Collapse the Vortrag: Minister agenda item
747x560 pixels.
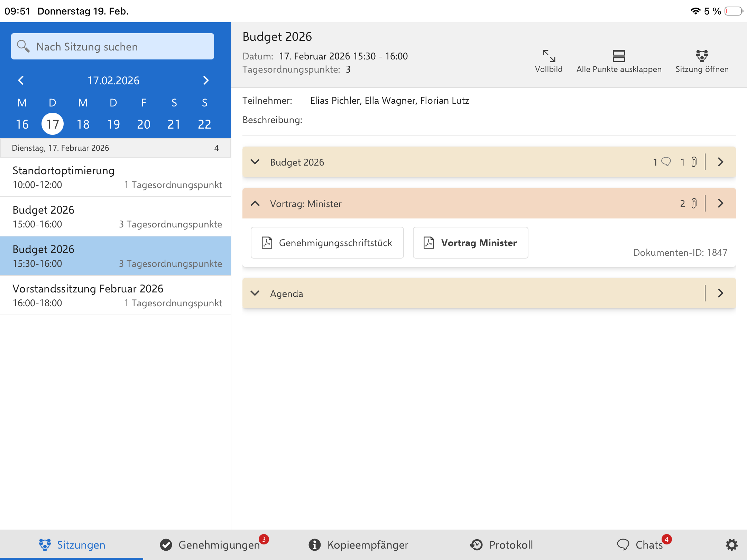[255, 203]
